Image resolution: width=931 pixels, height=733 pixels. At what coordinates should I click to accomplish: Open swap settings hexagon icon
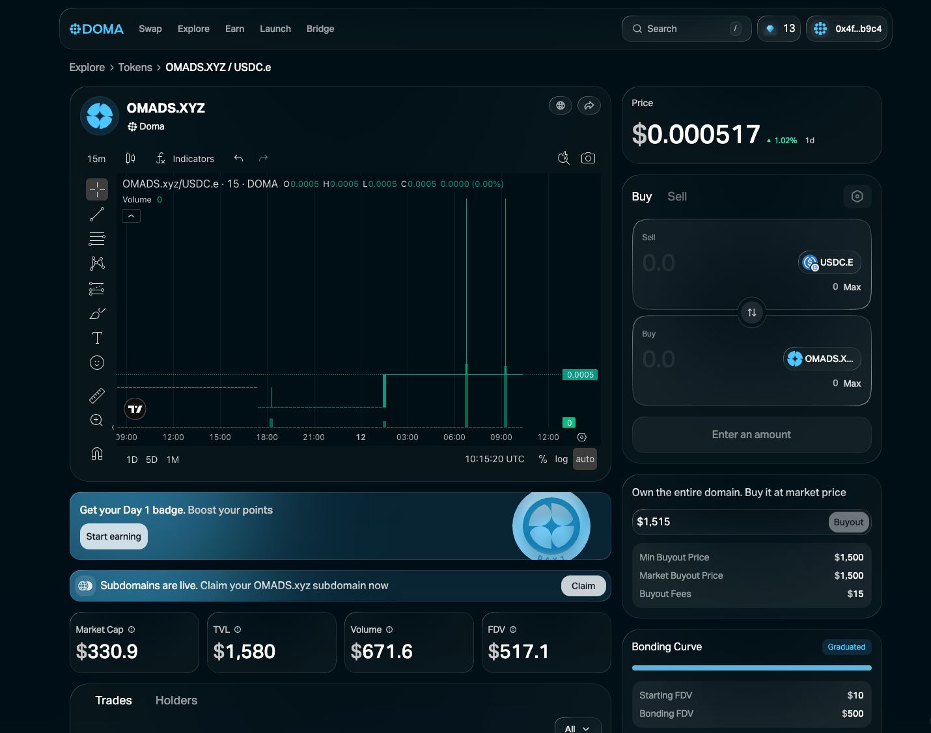click(857, 197)
